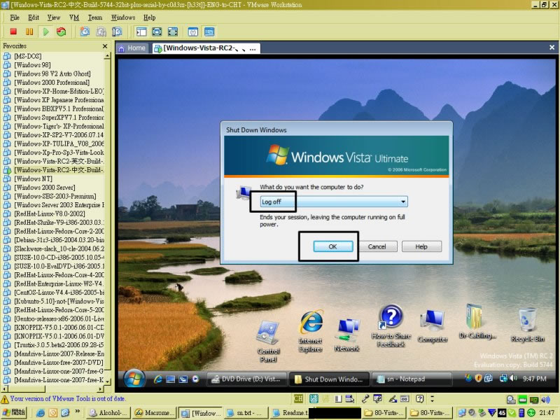The image size is (560, 420).
Task: Toggle the sidebar panel toolbar icon
Action: click(x=141, y=31)
